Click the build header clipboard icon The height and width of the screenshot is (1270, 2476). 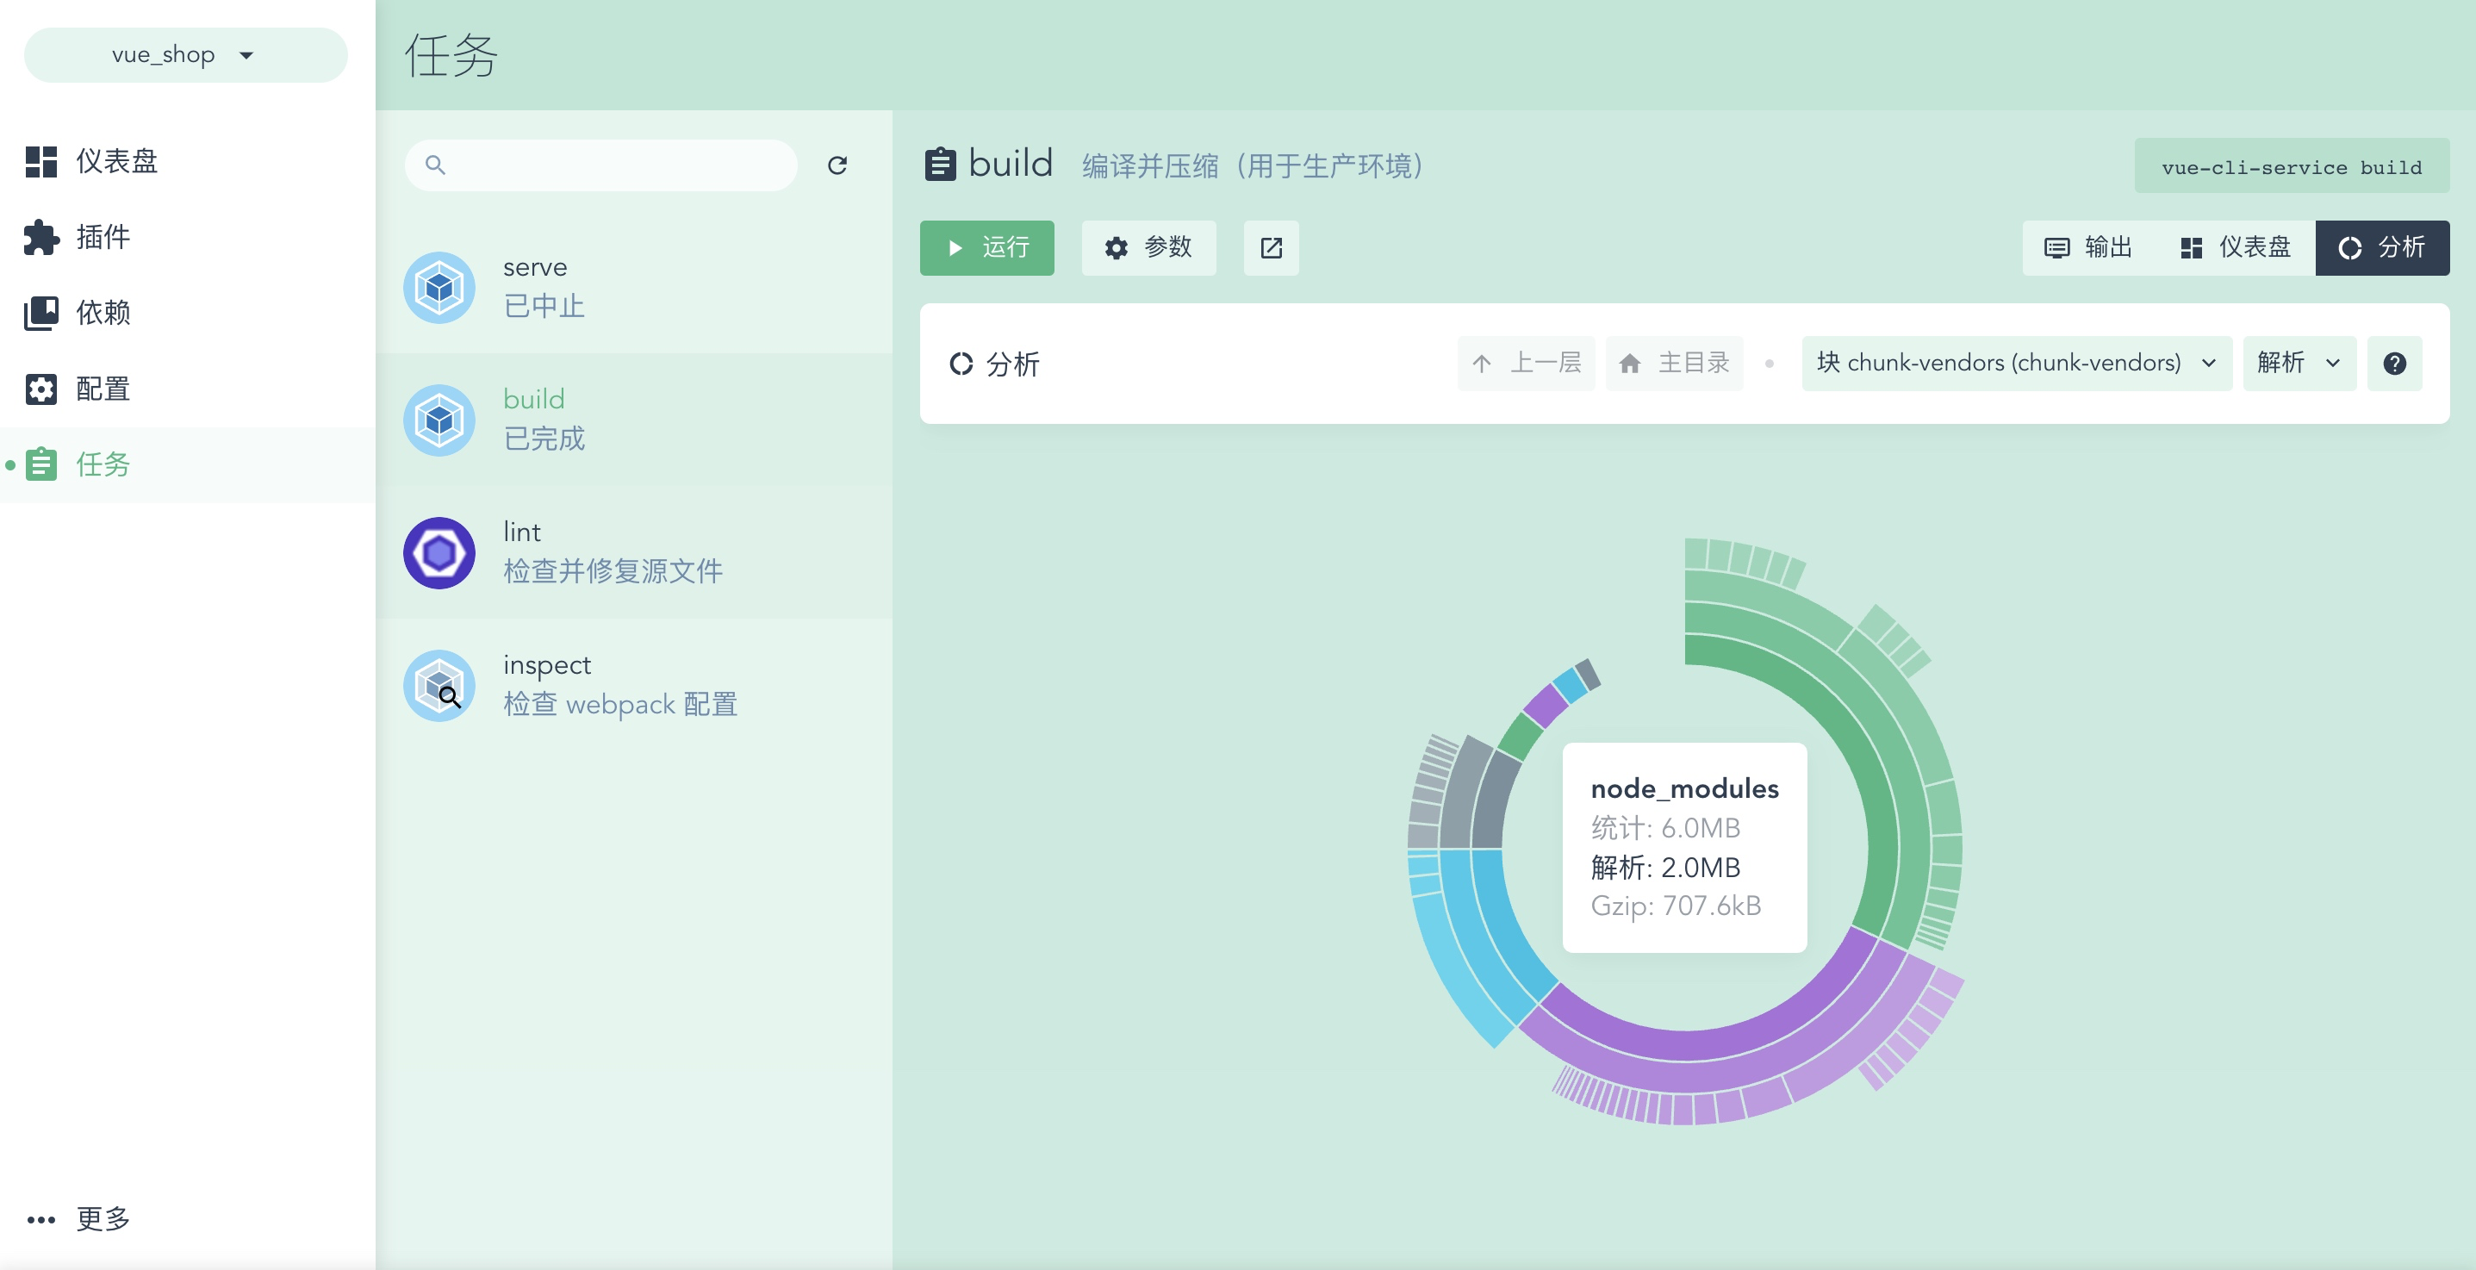(x=940, y=165)
